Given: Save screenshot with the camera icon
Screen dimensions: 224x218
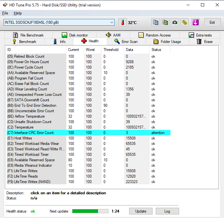Looking at the screenshot, I should [175, 22].
